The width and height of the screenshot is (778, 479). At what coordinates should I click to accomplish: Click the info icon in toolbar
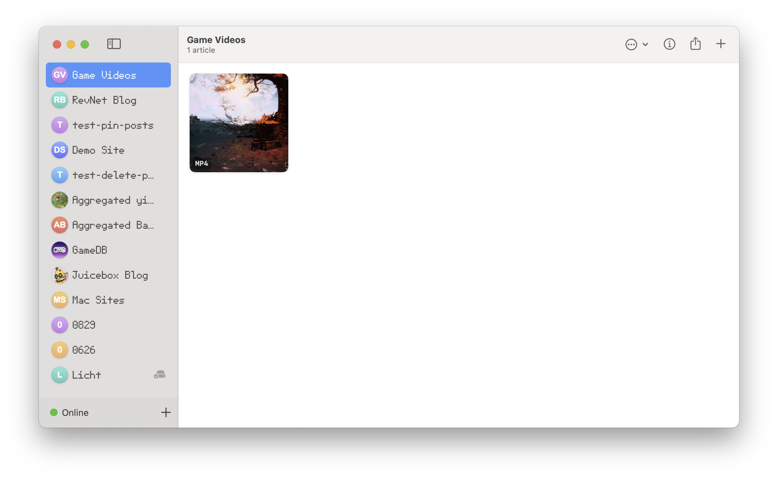click(x=669, y=44)
